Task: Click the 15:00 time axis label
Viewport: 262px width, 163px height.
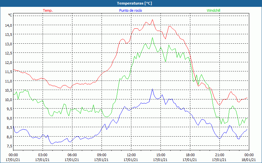Action: [x=160, y=155]
